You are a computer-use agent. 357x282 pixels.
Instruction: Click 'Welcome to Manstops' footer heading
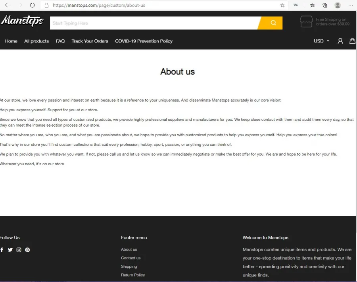tap(265, 238)
